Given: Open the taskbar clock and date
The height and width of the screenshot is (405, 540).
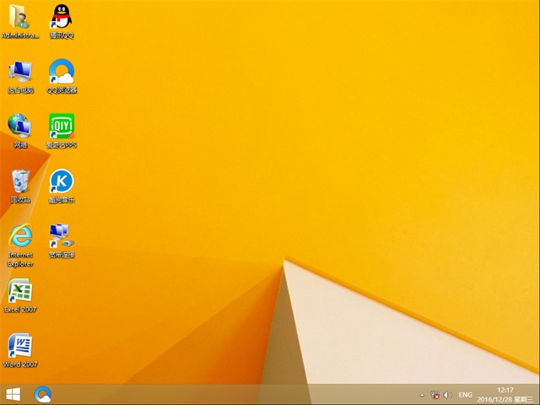Looking at the screenshot, I should click(505, 394).
